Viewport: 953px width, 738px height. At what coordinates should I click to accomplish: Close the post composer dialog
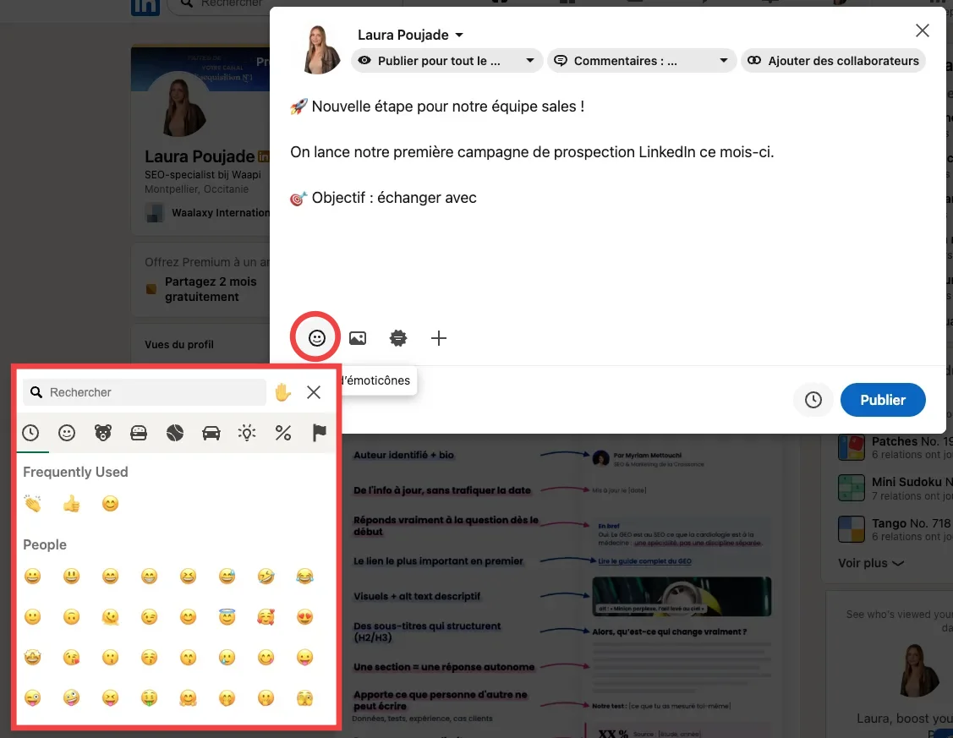(922, 30)
